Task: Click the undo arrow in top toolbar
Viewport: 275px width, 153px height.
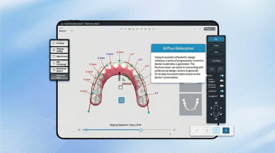Action: pyautogui.click(x=194, y=29)
